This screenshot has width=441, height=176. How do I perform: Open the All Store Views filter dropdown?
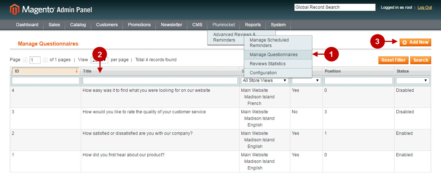265,80
